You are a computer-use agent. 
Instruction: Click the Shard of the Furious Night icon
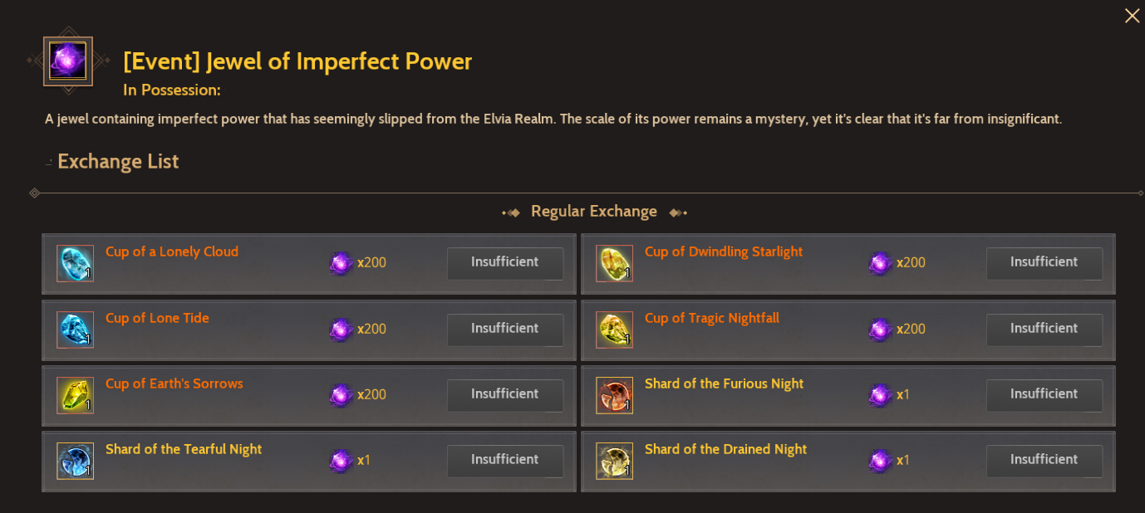click(614, 395)
